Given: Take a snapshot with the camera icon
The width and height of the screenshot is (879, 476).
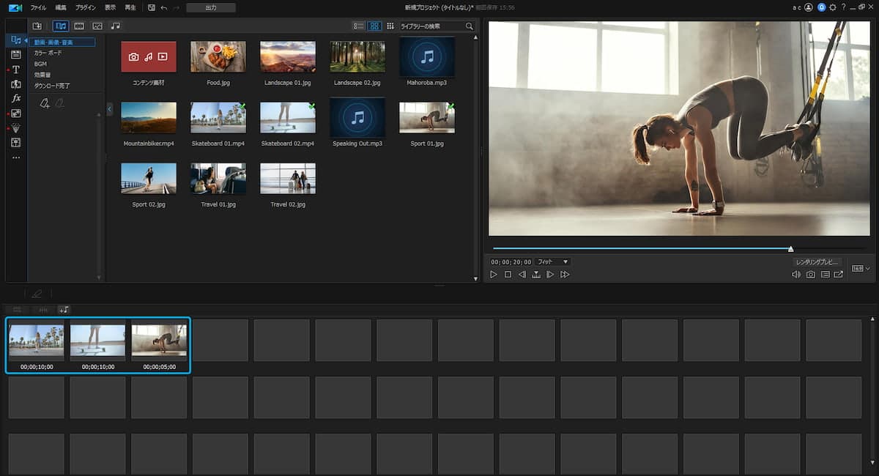Looking at the screenshot, I should coord(811,275).
